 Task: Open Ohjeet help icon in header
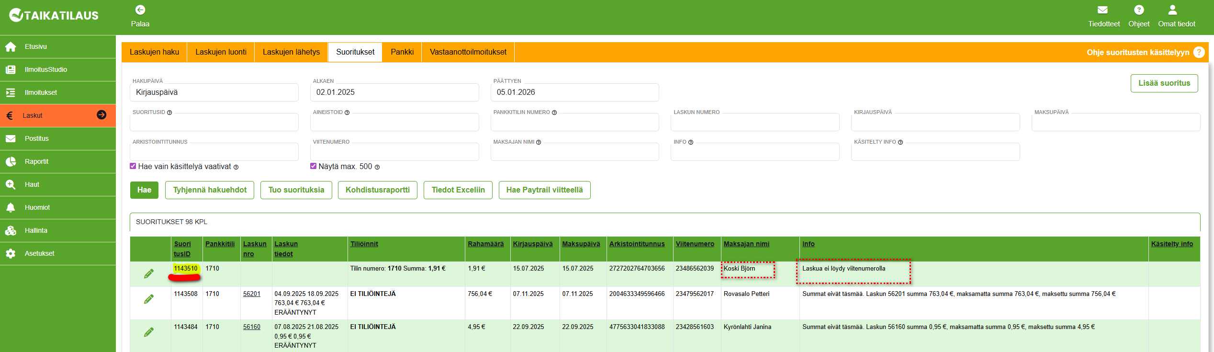1139,10
